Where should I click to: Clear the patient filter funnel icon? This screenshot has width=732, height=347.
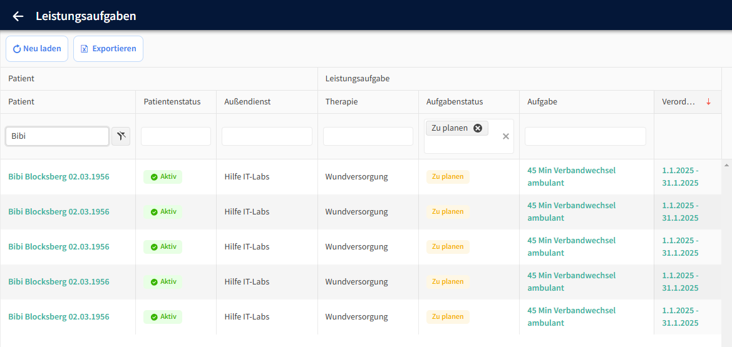(x=121, y=136)
